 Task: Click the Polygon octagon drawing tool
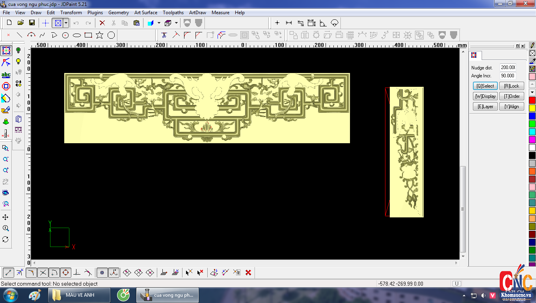(x=111, y=35)
